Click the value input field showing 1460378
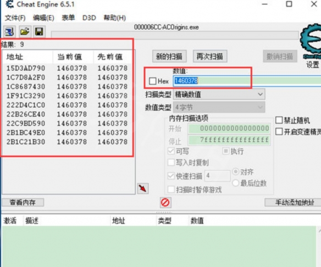Viewport: 321px width, 267px height. (x=247, y=81)
